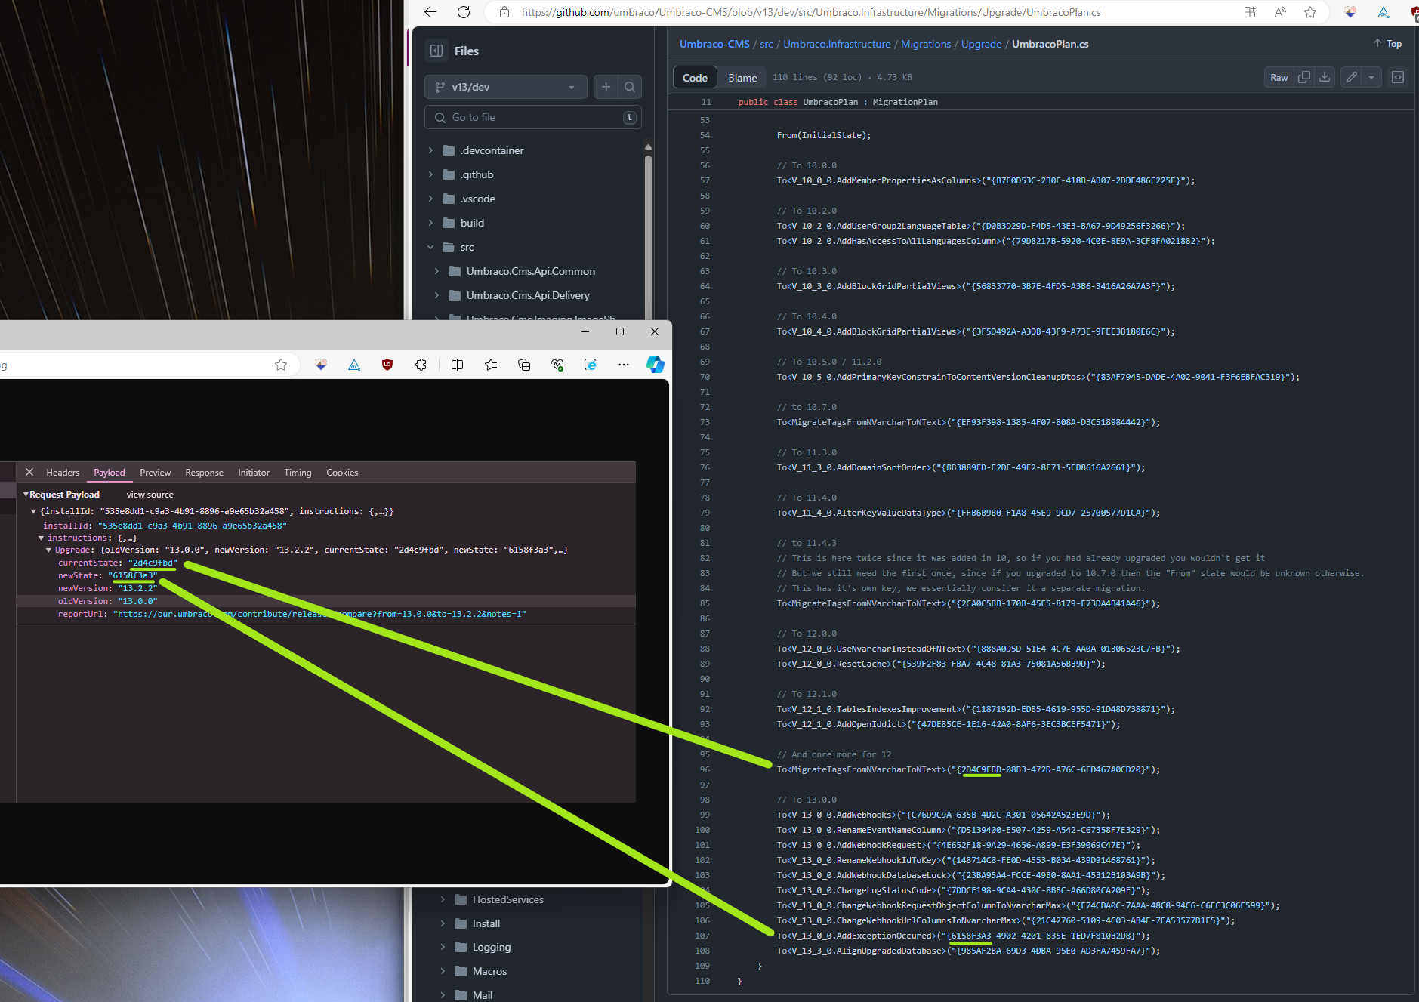Star the page in front browser window
1419x1002 pixels.
tap(281, 365)
